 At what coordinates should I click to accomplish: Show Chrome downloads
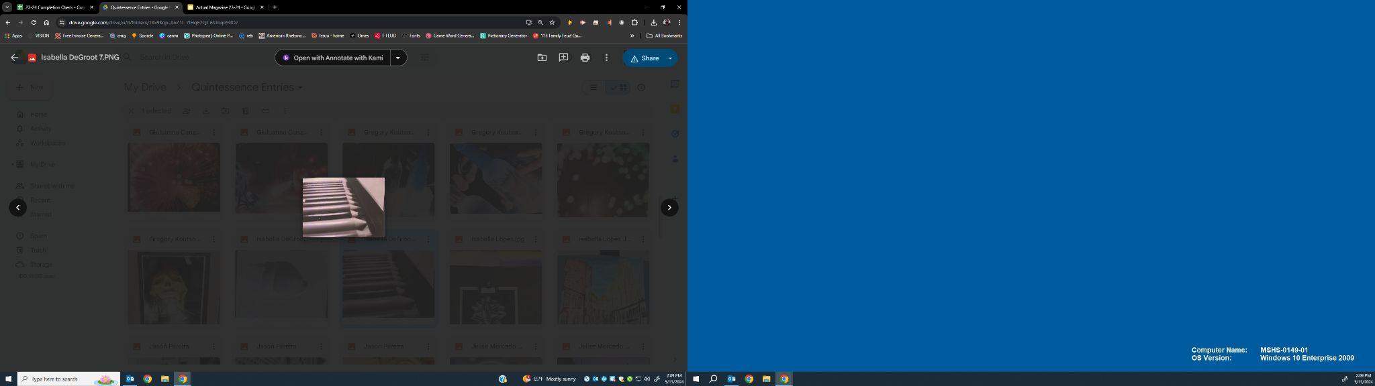point(654,22)
